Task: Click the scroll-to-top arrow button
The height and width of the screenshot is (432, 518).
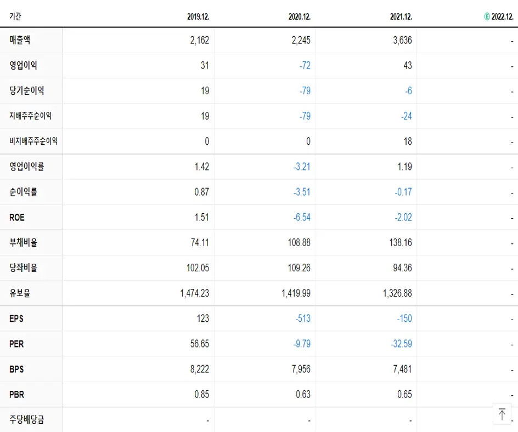Action: [x=502, y=414]
